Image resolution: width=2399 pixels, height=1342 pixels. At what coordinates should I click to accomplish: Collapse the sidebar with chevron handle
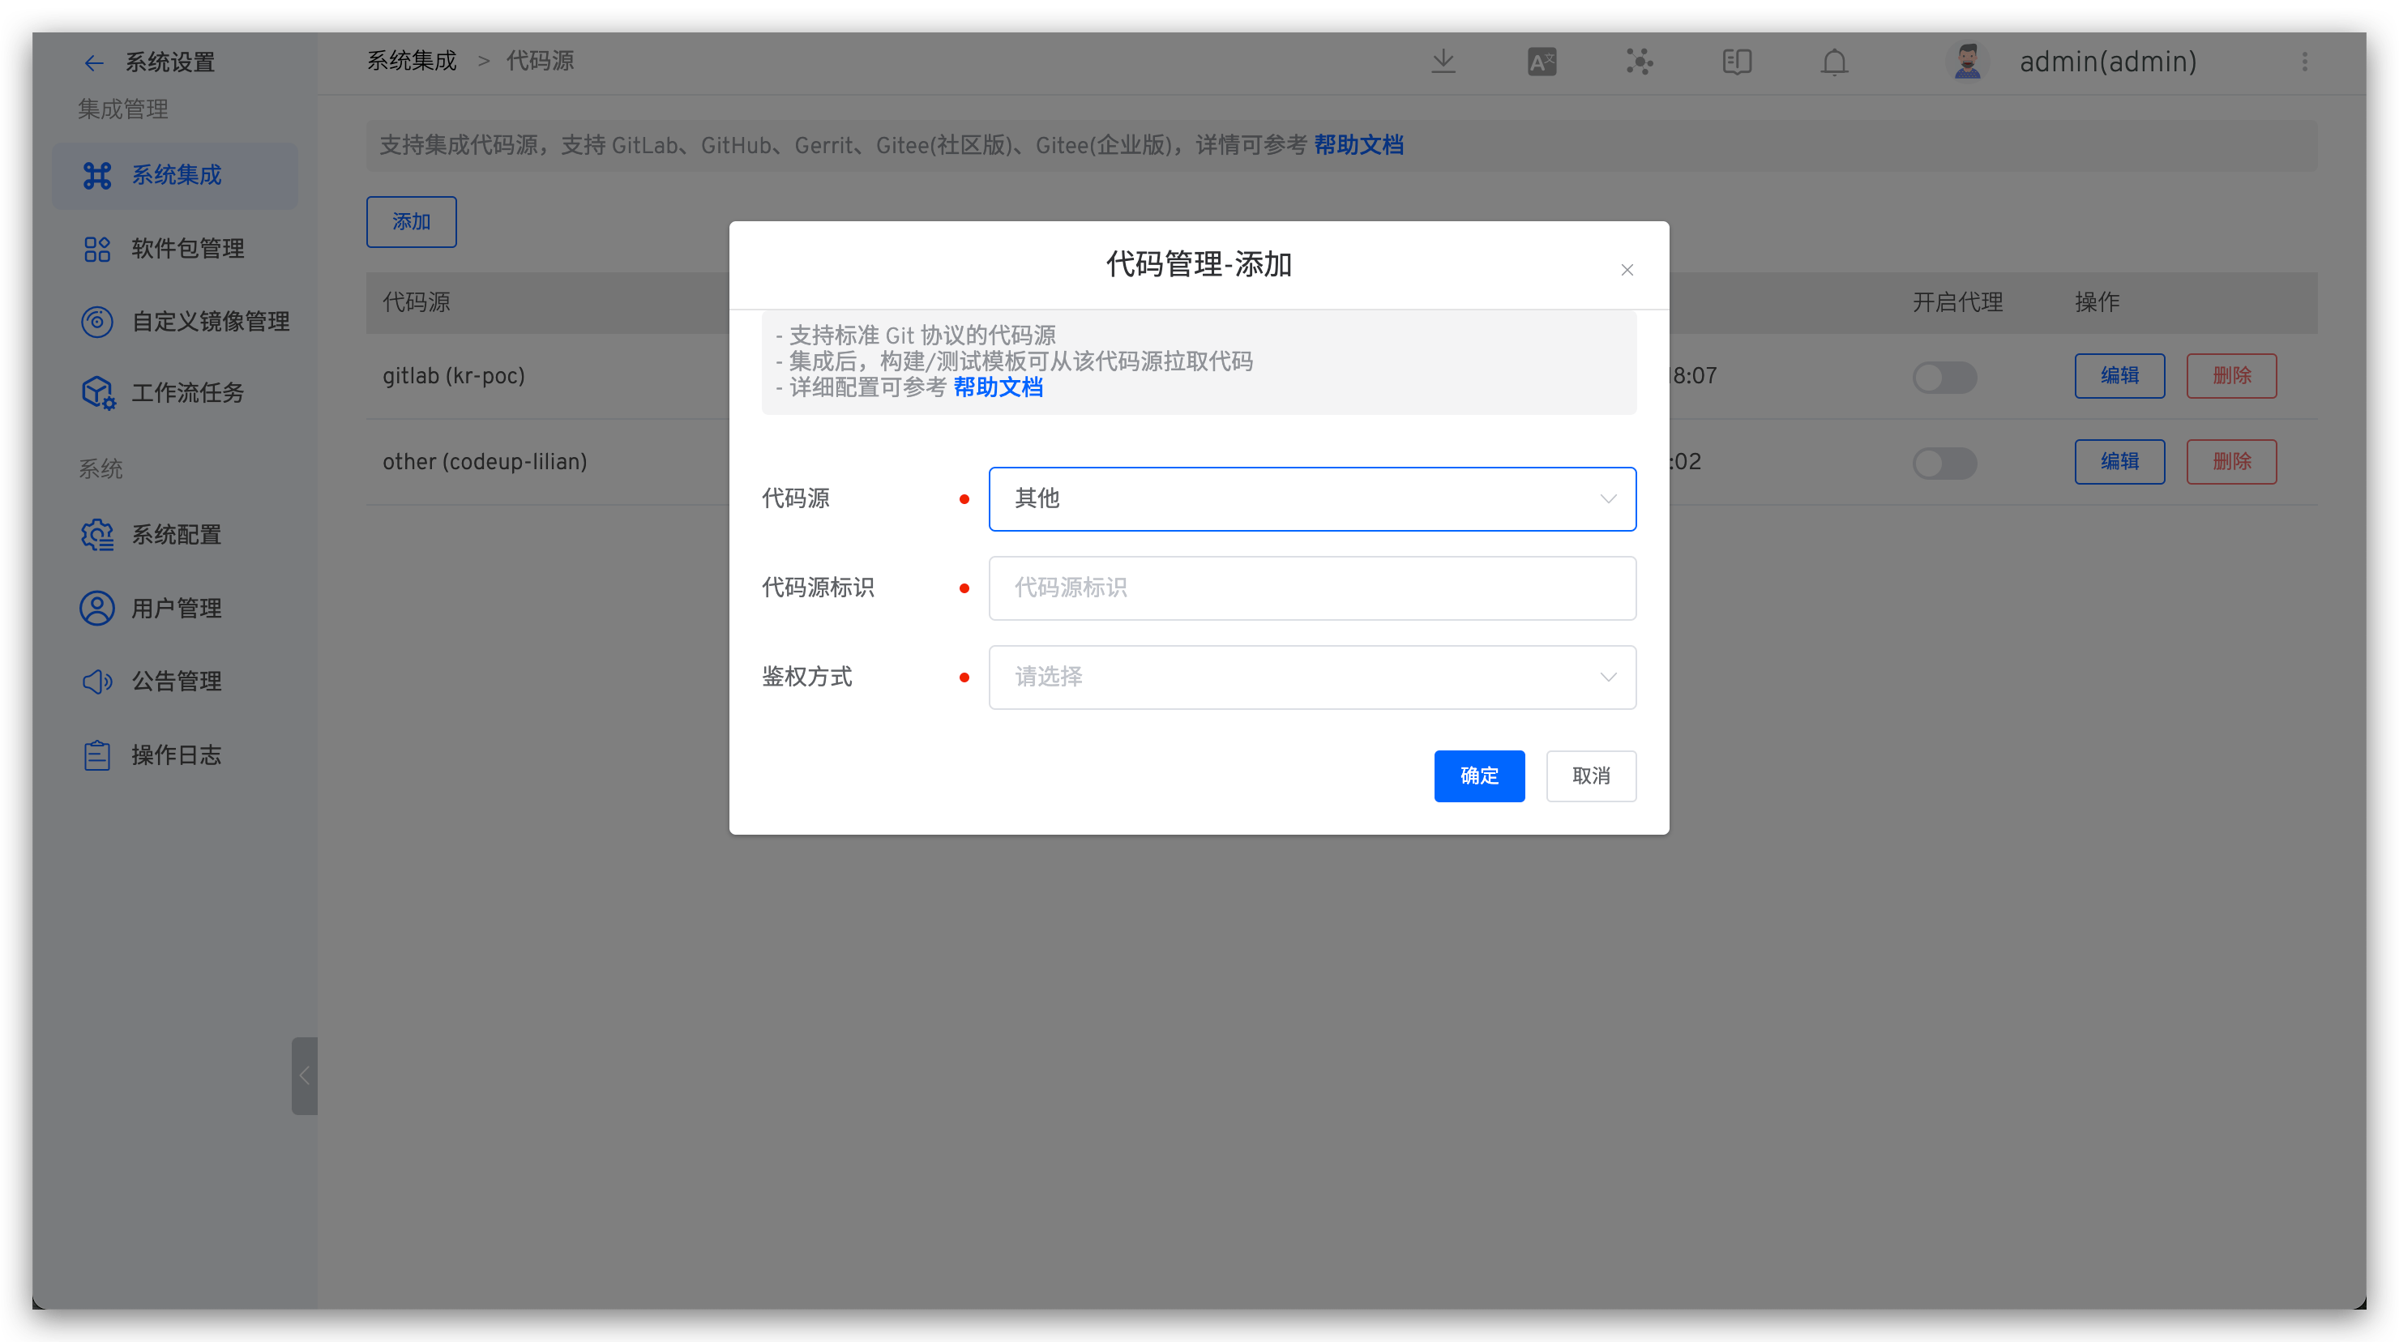pos(304,1075)
